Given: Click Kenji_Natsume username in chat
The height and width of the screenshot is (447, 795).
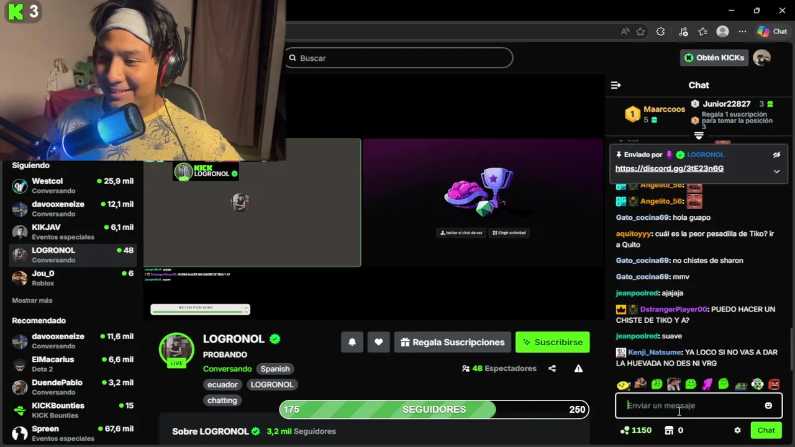Looking at the screenshot, I should point(655,352).
